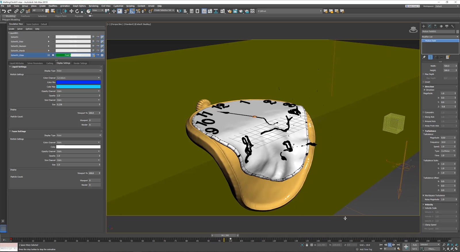Open the Rendering menu

[93, 6]
